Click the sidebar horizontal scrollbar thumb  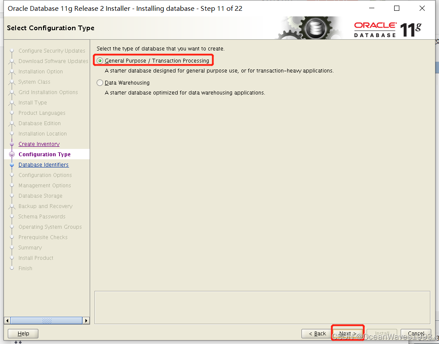pos(47,320)
